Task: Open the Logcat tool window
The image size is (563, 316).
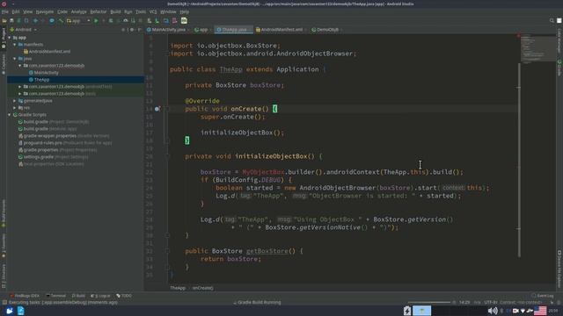Action: coord(100,296)
